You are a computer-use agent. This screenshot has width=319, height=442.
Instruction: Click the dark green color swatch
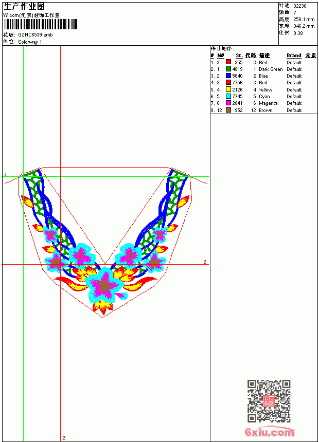[x=228, y=69]
